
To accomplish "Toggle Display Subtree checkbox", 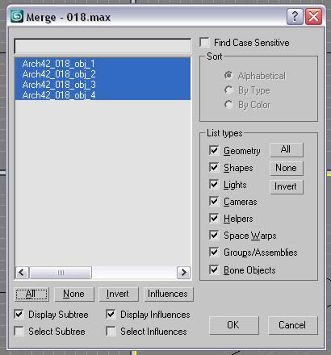I will (x=19, y=314).
